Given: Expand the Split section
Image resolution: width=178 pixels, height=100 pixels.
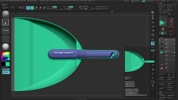Looking at the screenshot, I should coord(160,92).
